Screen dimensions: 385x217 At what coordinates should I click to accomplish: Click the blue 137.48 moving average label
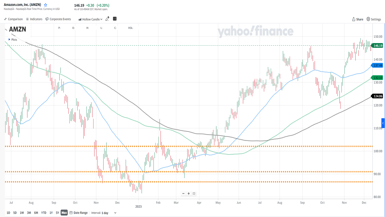point(377,65)
